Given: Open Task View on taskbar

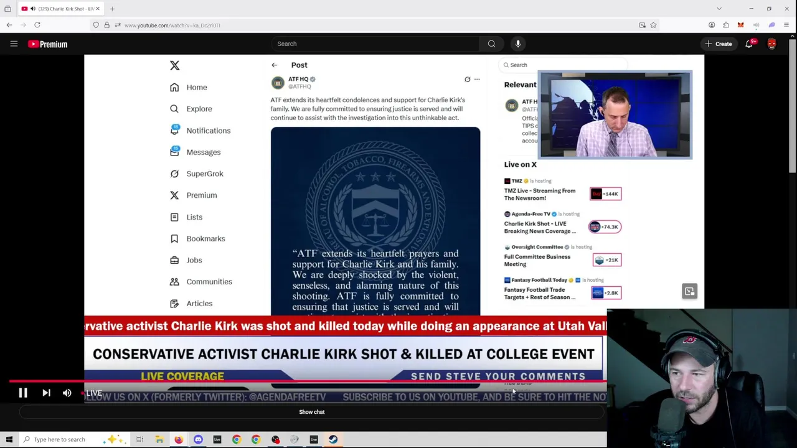Looking at the screenshot, I should 139,439.
